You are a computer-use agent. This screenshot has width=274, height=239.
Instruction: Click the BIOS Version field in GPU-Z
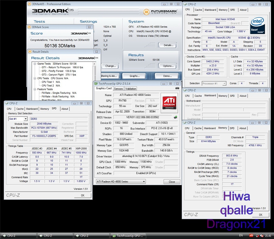pyautogui.click(x=143, y=117)
